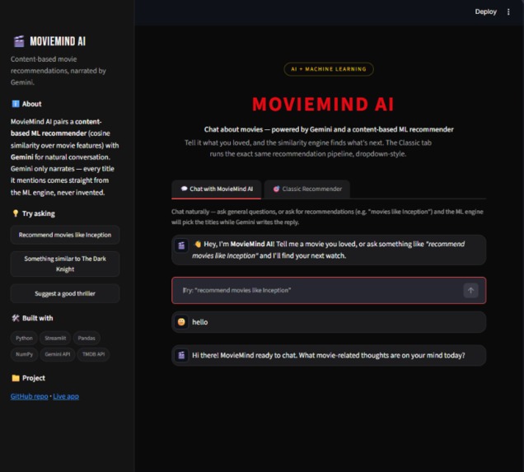Click the clapperboard logo beside MOVIEMIND AI
524x472 pixels.
[x=19, y=41]
